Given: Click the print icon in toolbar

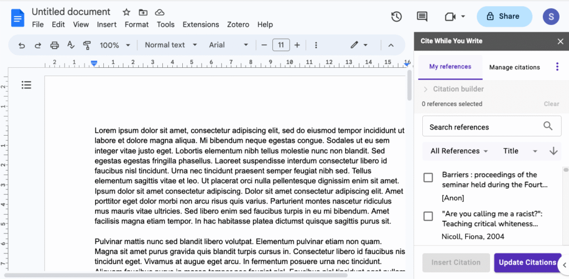Looking at the screenshot, I should pyautogui.click(x=54, y=45).
